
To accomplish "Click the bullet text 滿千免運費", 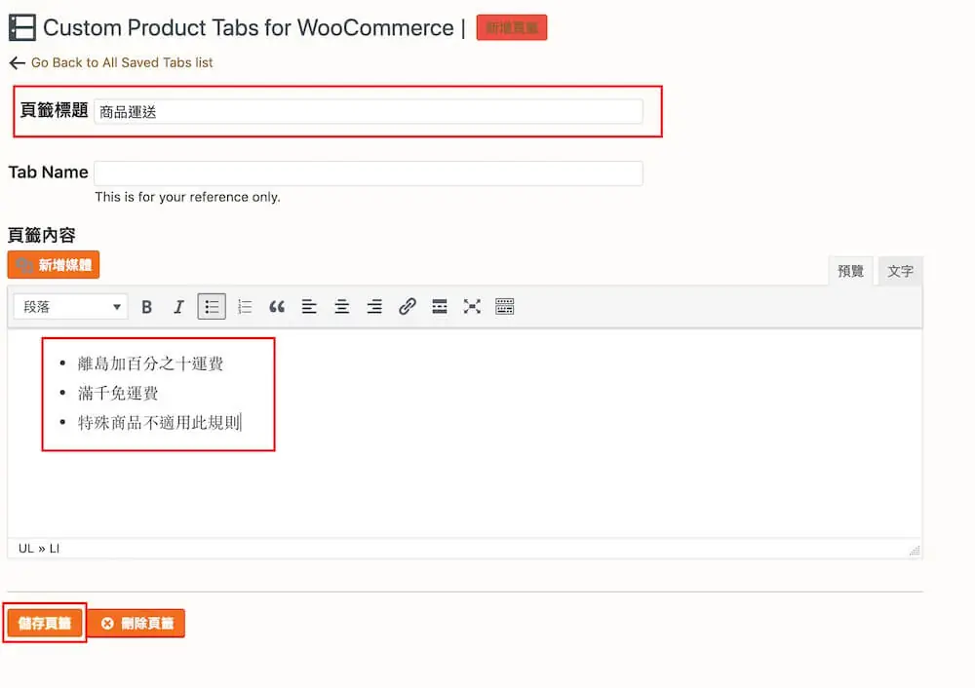I will click(x=118, y=394).
